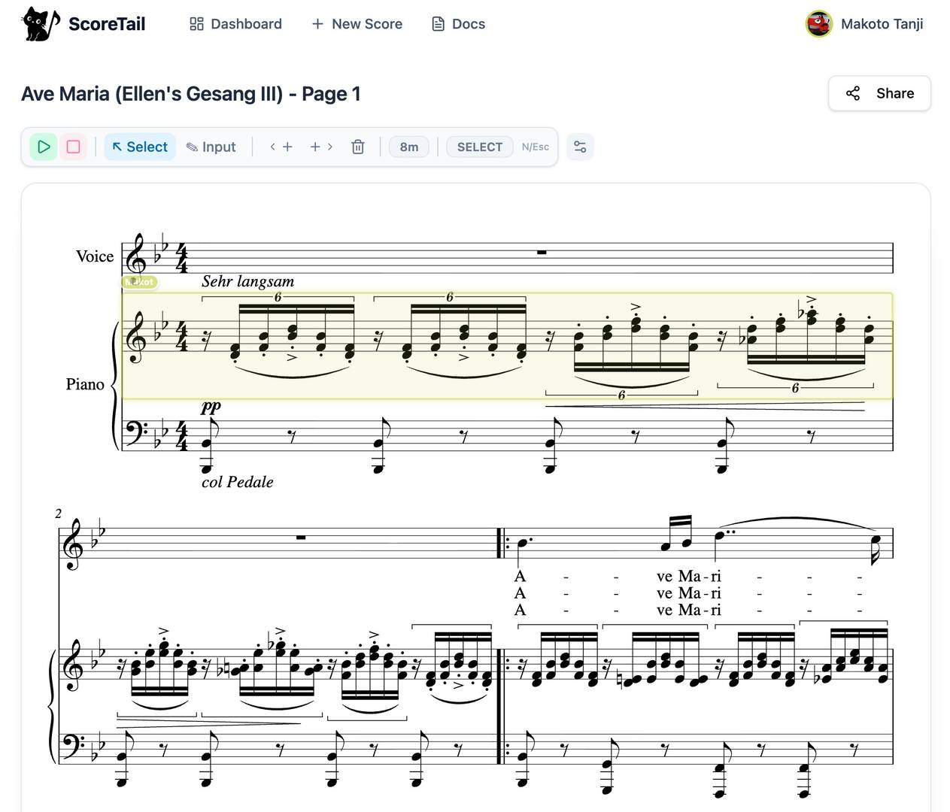Screen dimensions: 950x812
Task: Open the score settings sliders icon
Action: 580,147
